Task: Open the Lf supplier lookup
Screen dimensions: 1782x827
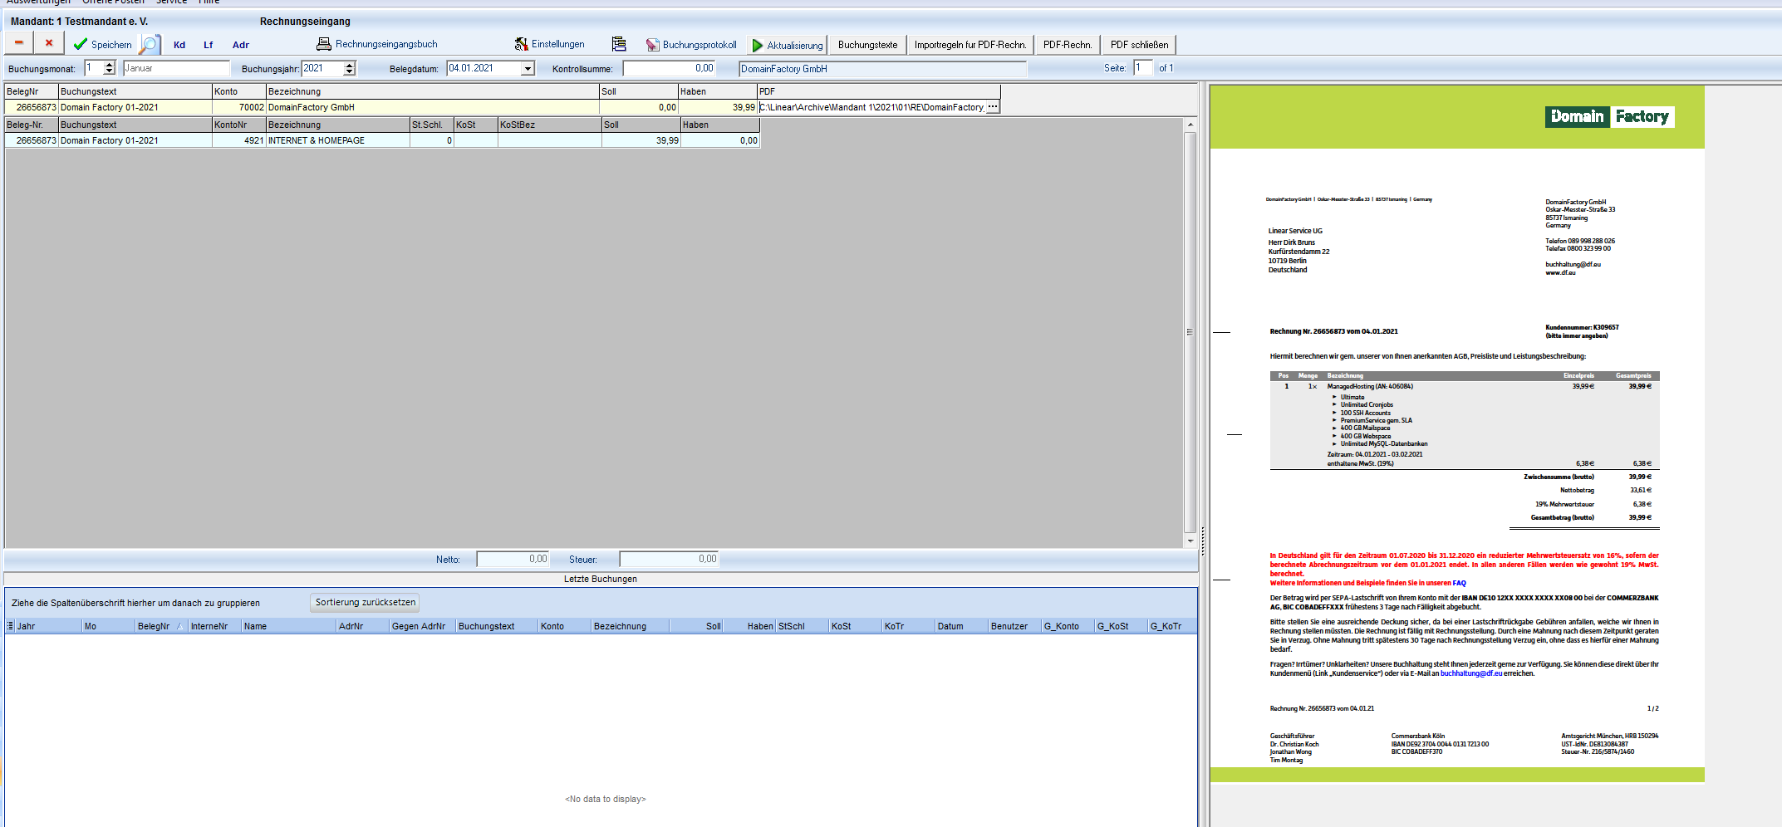Action: (209, 45)
